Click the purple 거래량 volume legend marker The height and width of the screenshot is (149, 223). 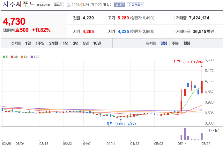click(209, 130)
